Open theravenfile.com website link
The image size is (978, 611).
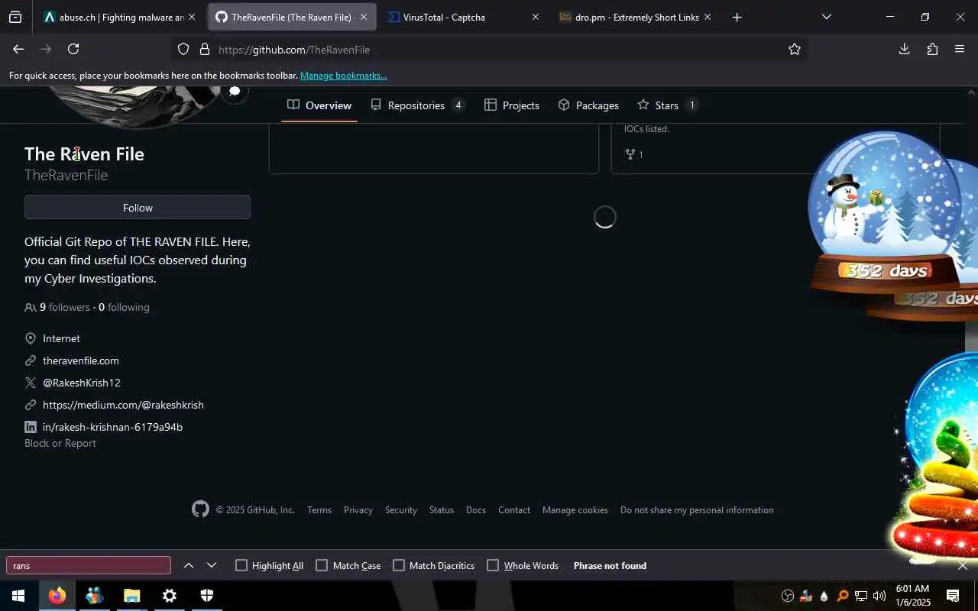click(x=80, y=360)
